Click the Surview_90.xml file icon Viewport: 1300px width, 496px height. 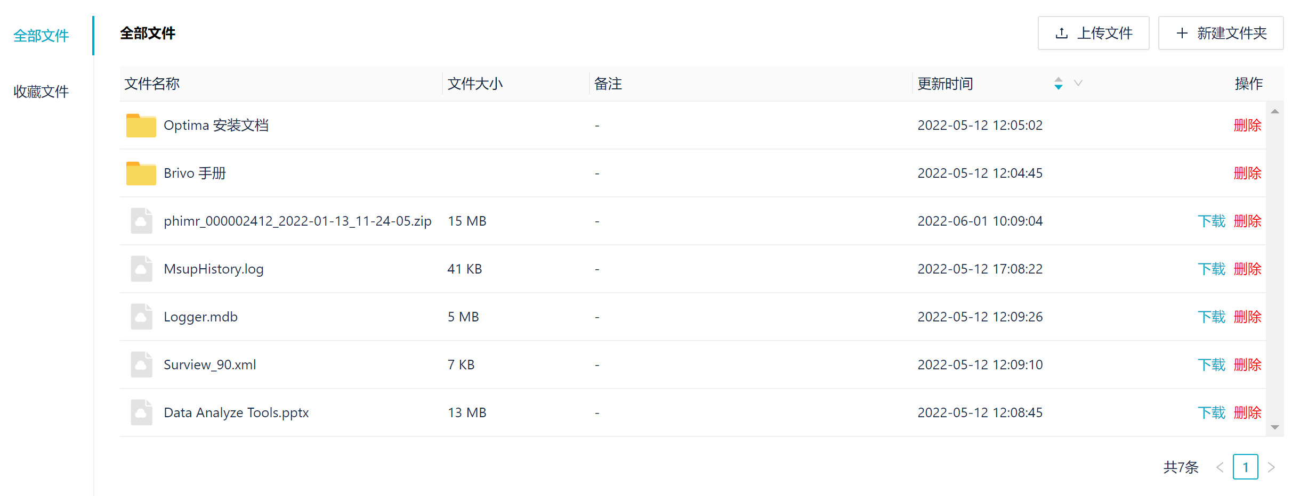(x=141, y=365)
